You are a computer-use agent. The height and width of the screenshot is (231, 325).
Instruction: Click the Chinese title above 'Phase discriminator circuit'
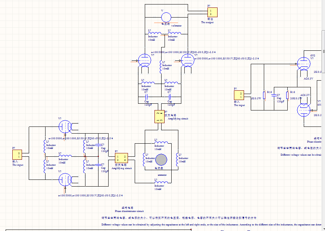(128, 207)
